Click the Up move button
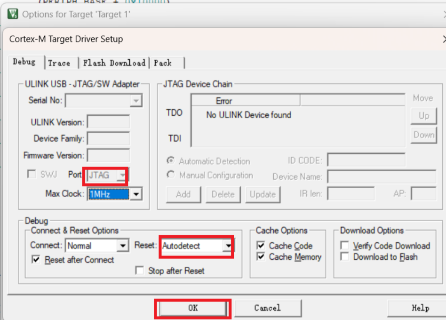The image size is (446, 320). pyautogui.click(x=424, y=116)
